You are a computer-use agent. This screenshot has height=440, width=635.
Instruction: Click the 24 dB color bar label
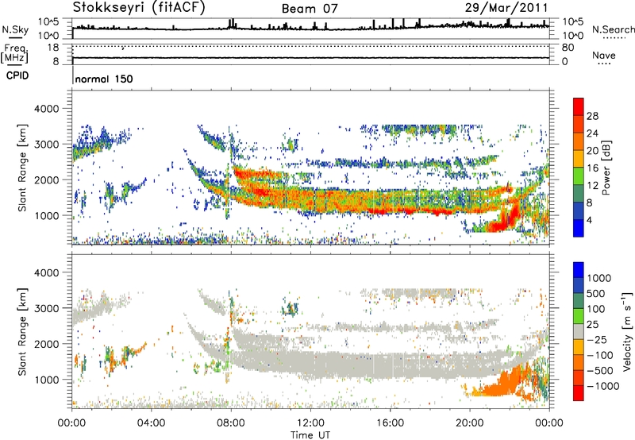(592, 133)
